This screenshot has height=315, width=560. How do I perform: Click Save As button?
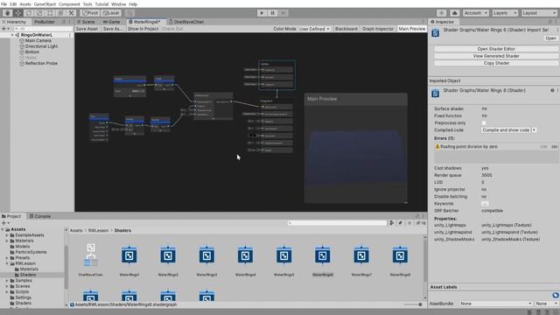click(x=112, y=29)
